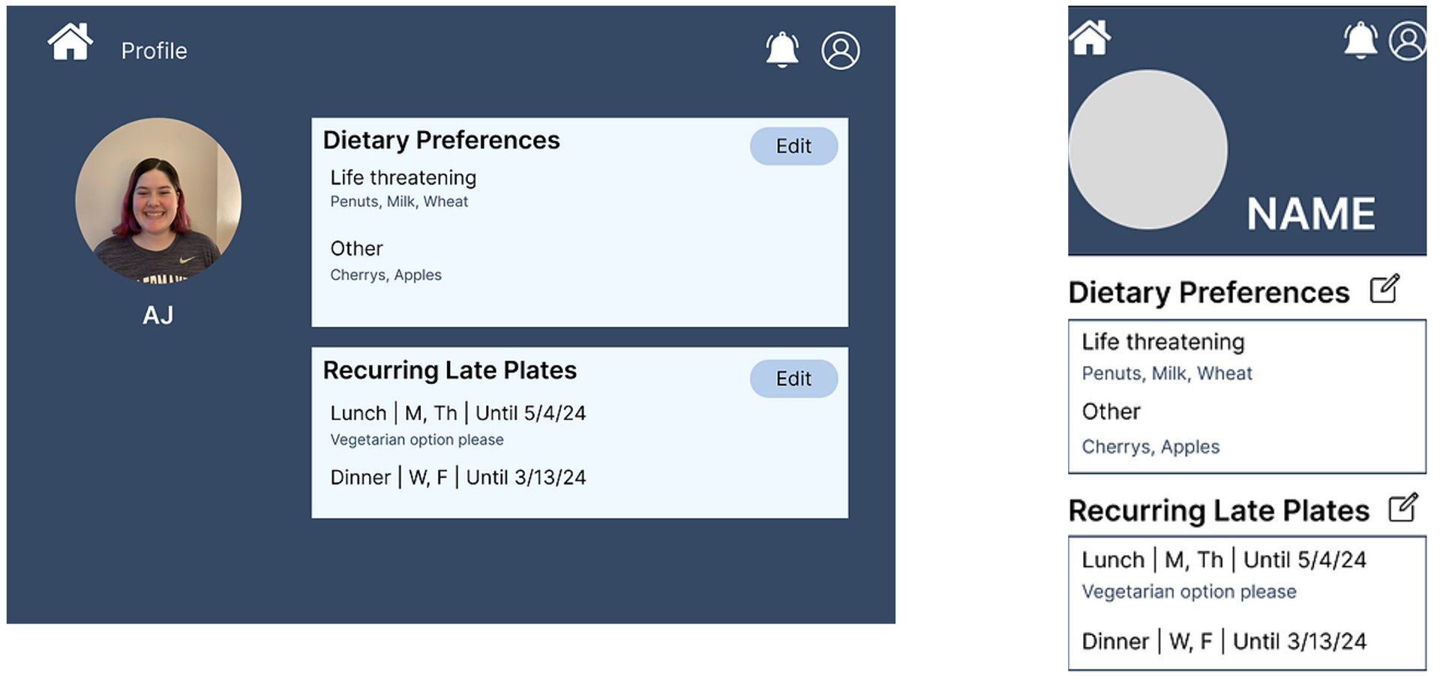Select desktop Lunch M, Th late plate entry

click(x=458, y=425)
